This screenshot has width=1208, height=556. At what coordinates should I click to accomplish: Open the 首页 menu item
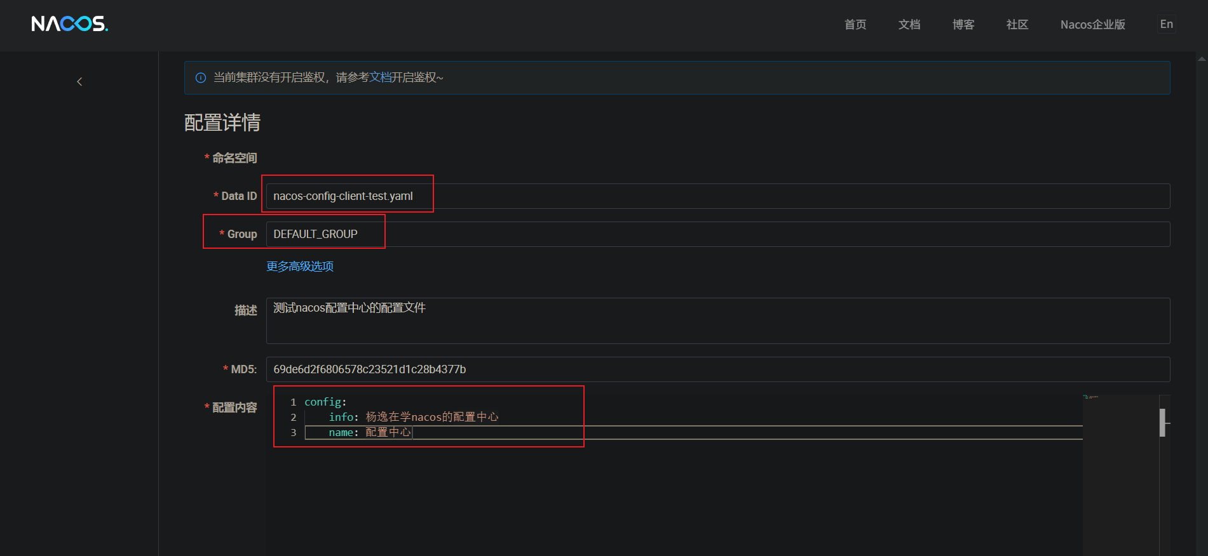click(x=855, y=25)
